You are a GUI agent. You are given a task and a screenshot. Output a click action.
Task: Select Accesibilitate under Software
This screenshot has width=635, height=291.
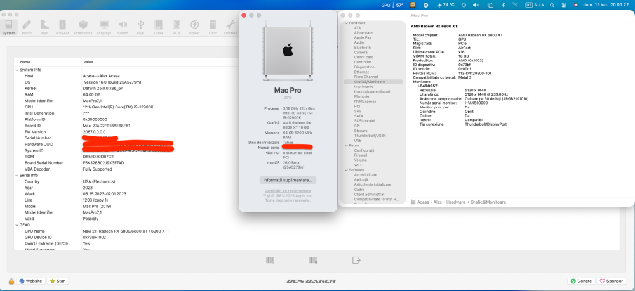(x=365, y=174)
